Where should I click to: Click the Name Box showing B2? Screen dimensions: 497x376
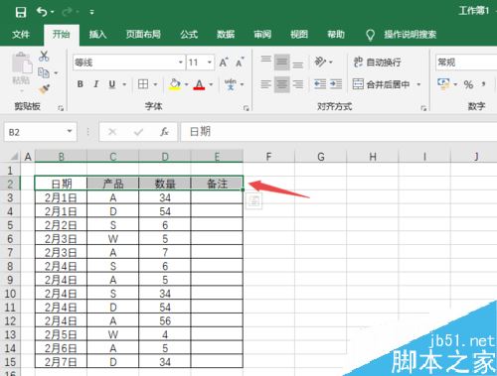pyautogui.click(x=40, y=132)
